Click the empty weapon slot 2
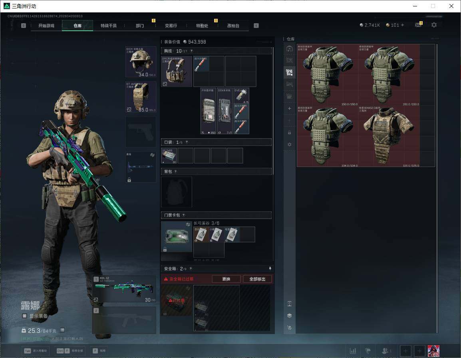461x358 pixels. (x=124, y=320)
